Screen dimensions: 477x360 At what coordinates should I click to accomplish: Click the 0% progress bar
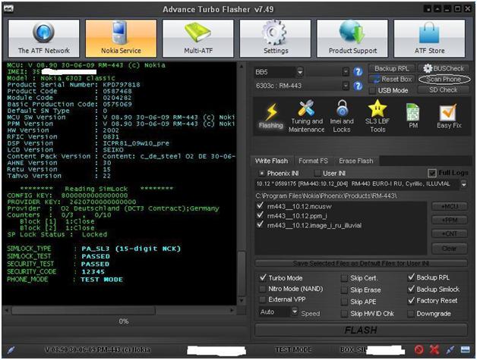(124, 321)
